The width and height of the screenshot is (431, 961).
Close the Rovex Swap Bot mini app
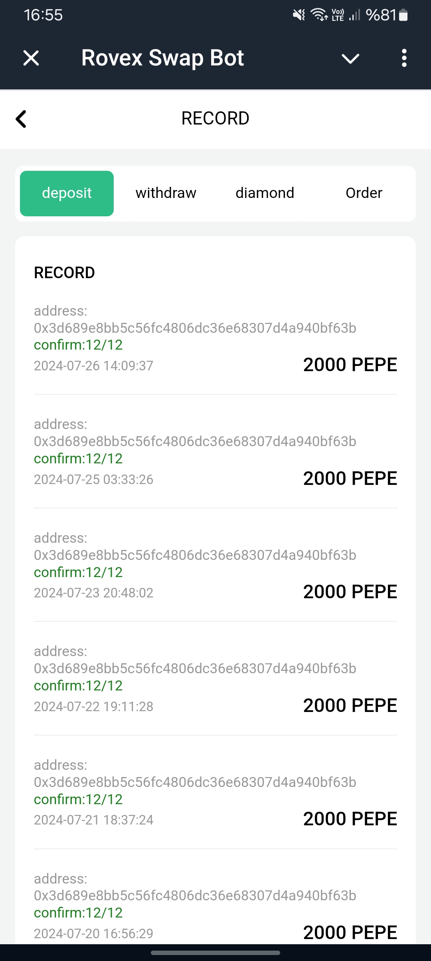coord(31,58)
